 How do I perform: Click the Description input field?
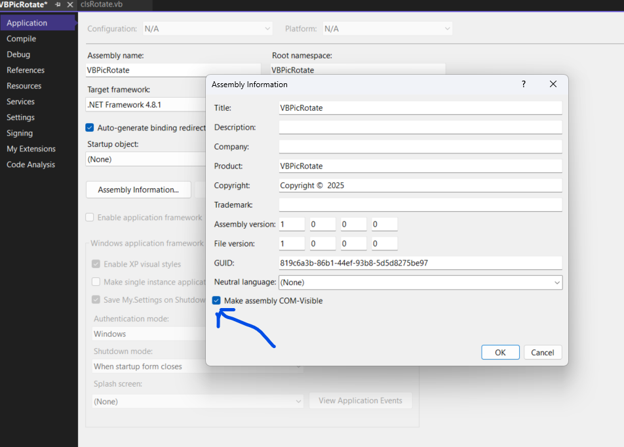[420, 127]
